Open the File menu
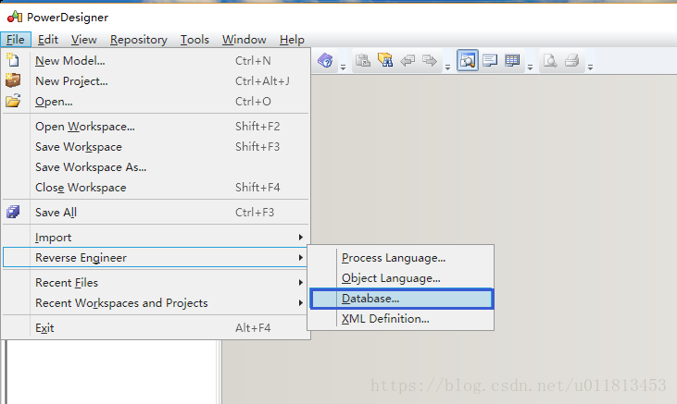The image size is (677, 404). (x=16, y=40)
